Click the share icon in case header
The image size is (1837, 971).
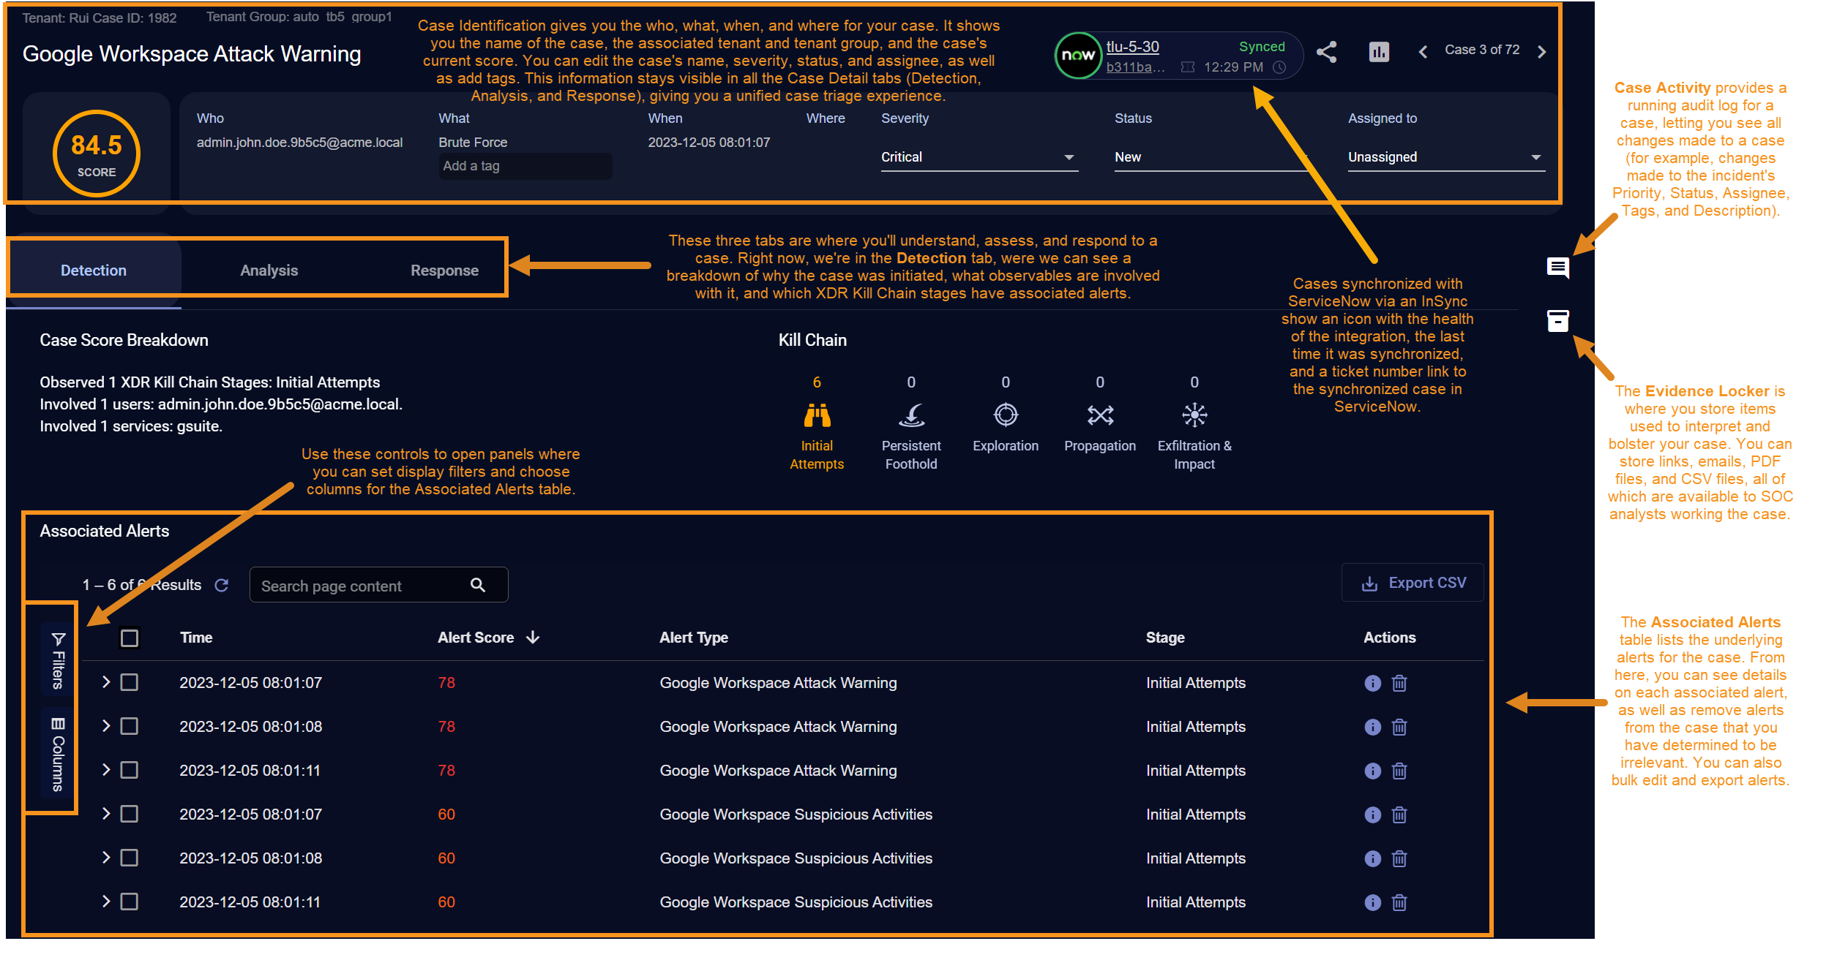1326,52
